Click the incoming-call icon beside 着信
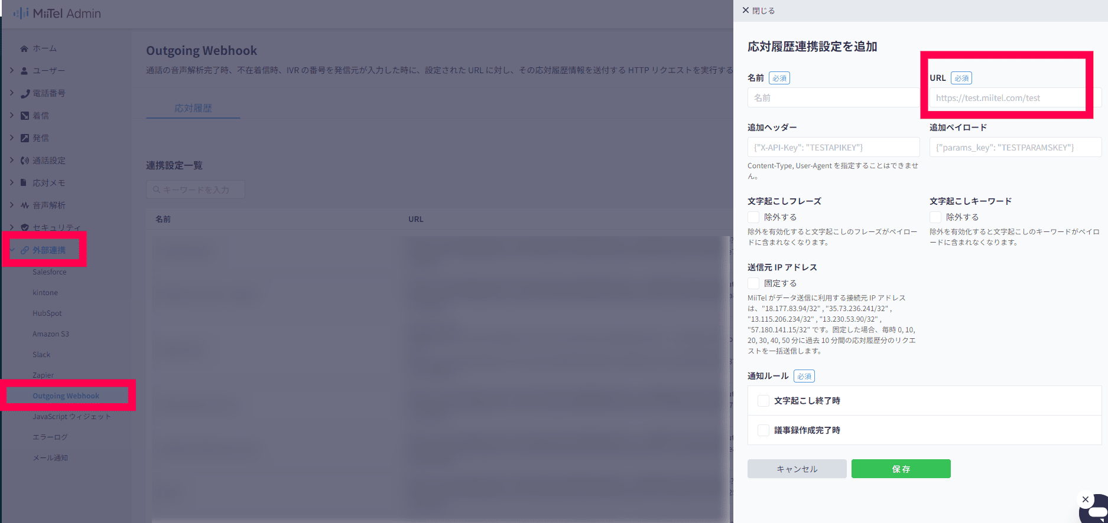The height and width of the screenshot is (523, 1108). point(25,116)
